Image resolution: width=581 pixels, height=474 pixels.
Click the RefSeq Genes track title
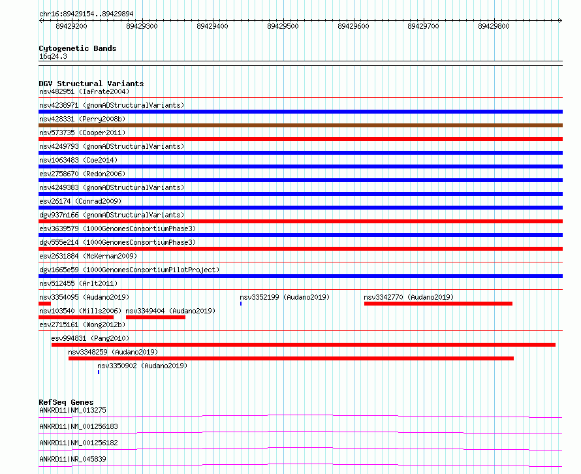point(66,402)
